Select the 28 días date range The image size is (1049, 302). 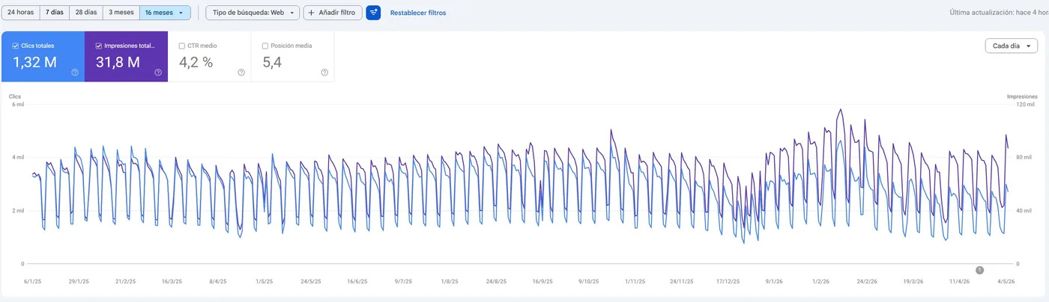[x=85, y=13]
